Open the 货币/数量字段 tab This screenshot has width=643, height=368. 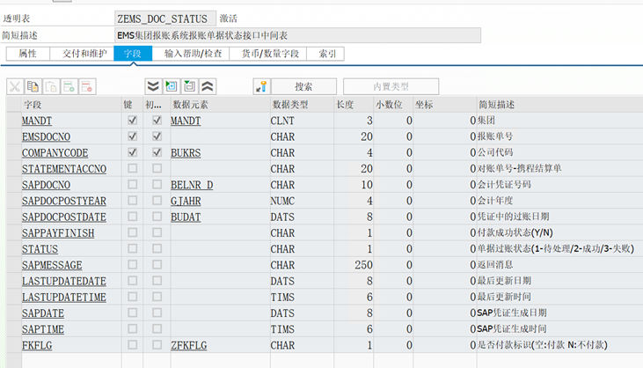[x=268, y=54]
